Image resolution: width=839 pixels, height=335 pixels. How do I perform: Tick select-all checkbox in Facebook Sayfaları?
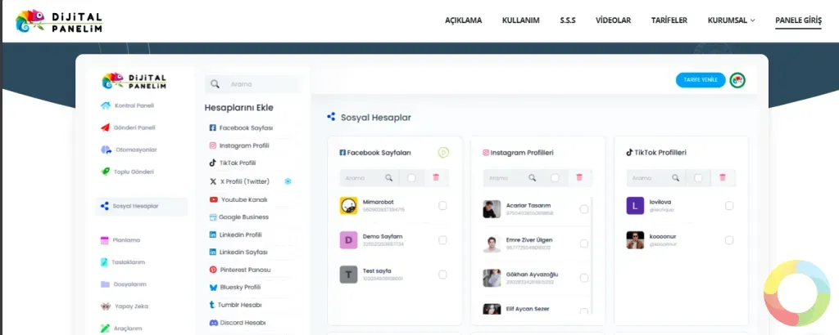click(411, 177)
